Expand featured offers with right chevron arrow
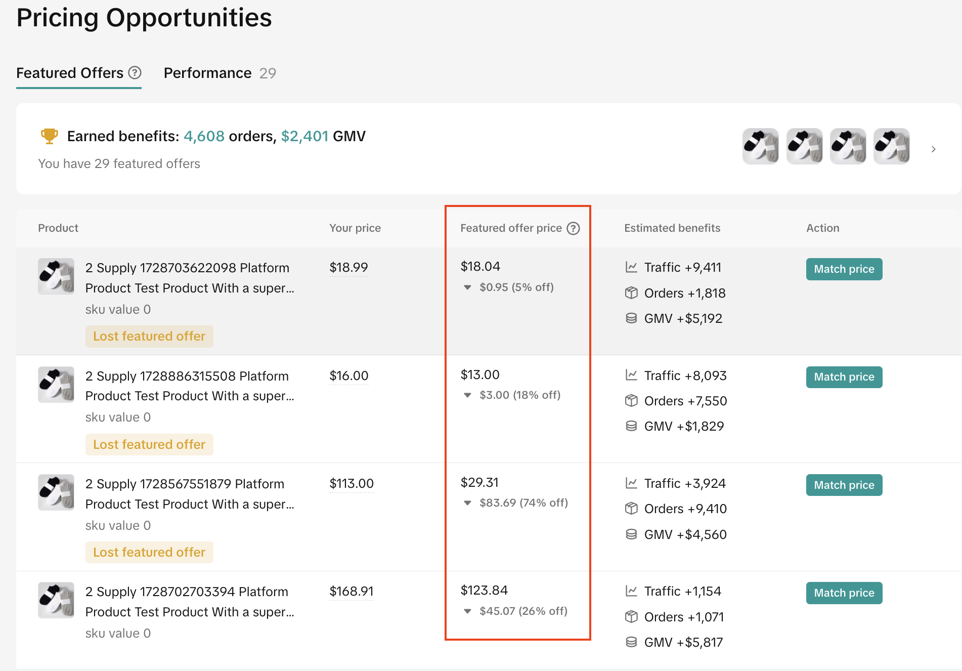962x671 pixels. [x=933, y=149]
